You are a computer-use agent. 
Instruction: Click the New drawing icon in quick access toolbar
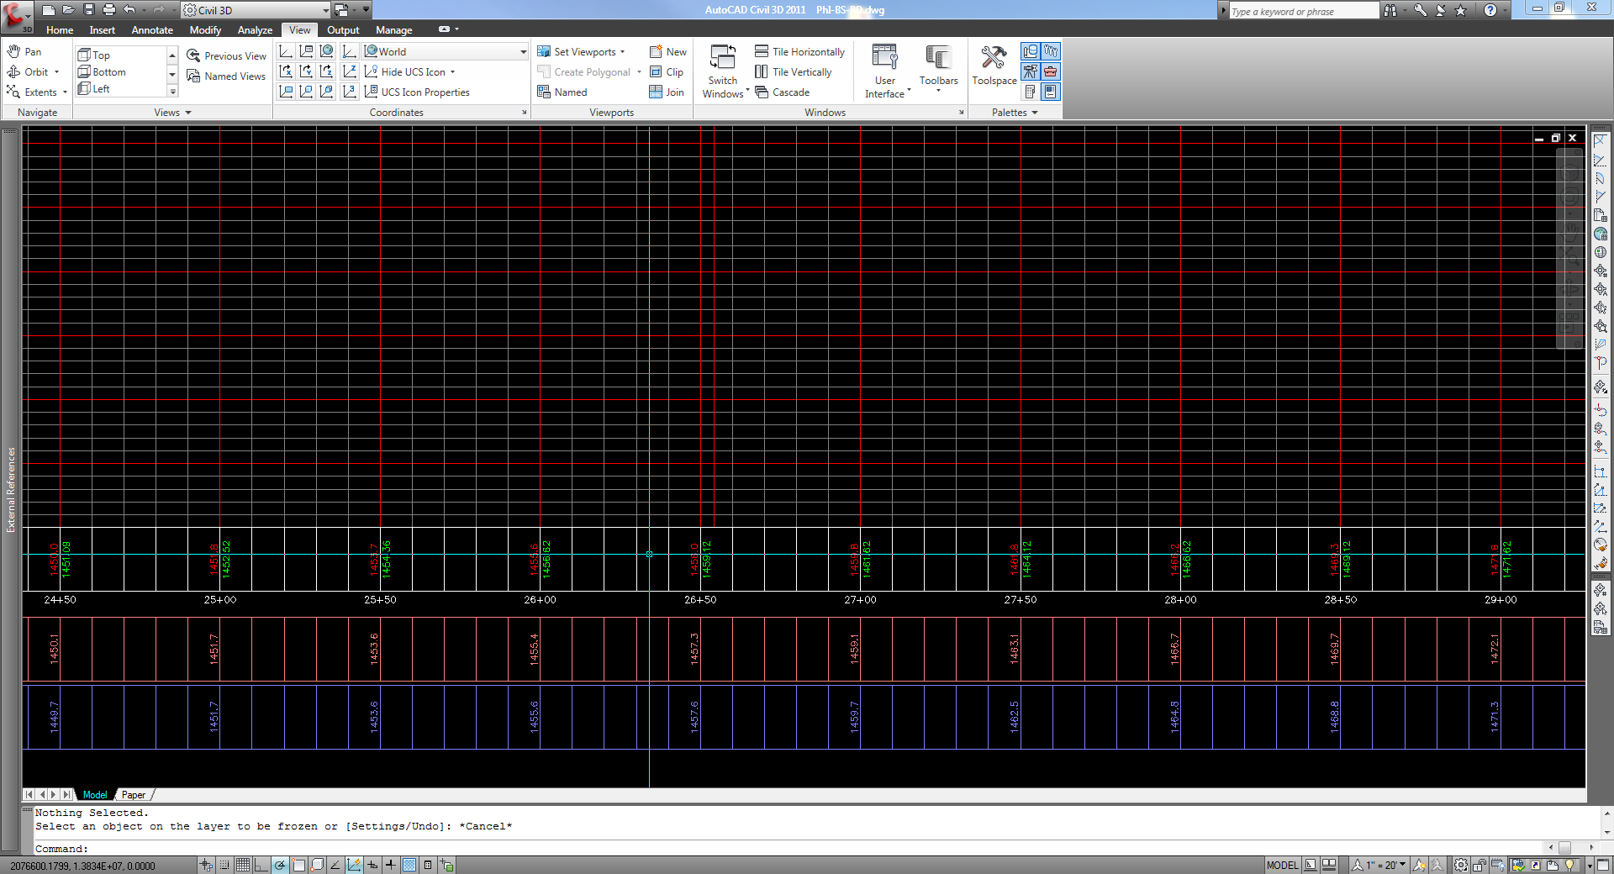[49, 10]
